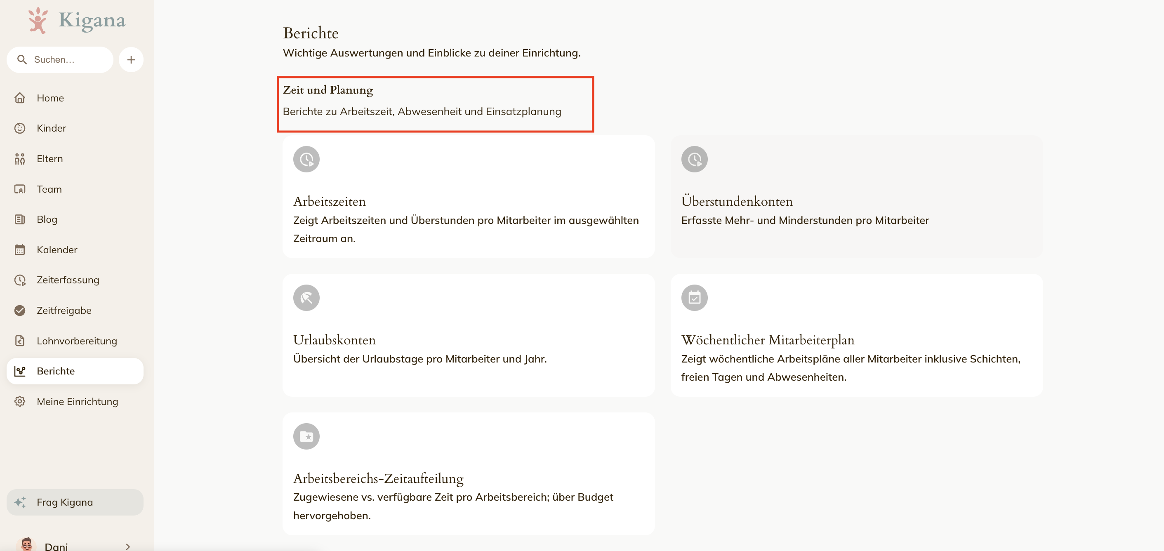This screenshot has height=551, width=1164.
Task: Click the Arbeitsbereichs-Zeitaufteilung folder icon
Action: point(306,436)
